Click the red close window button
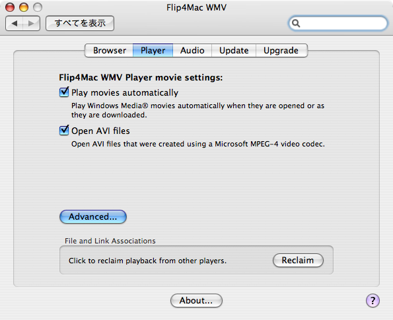 click(x=10, y=7)
